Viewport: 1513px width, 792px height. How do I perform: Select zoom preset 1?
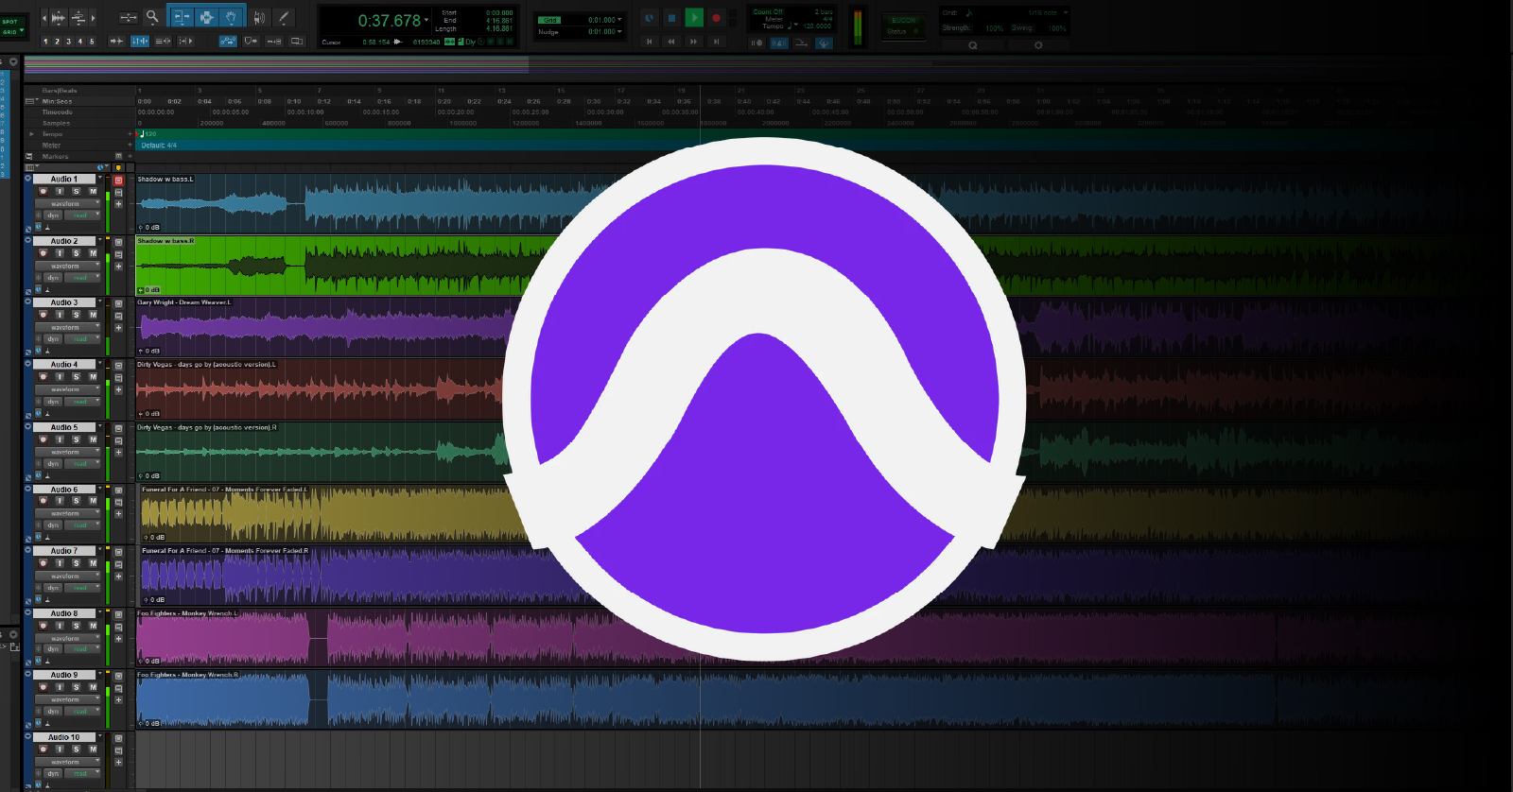pos(45,42)
